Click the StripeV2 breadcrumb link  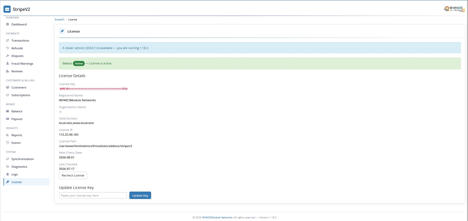59,20
